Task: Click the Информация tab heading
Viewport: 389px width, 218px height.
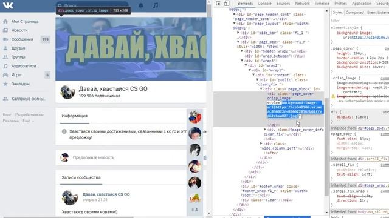Action: (x=74, y=116)
